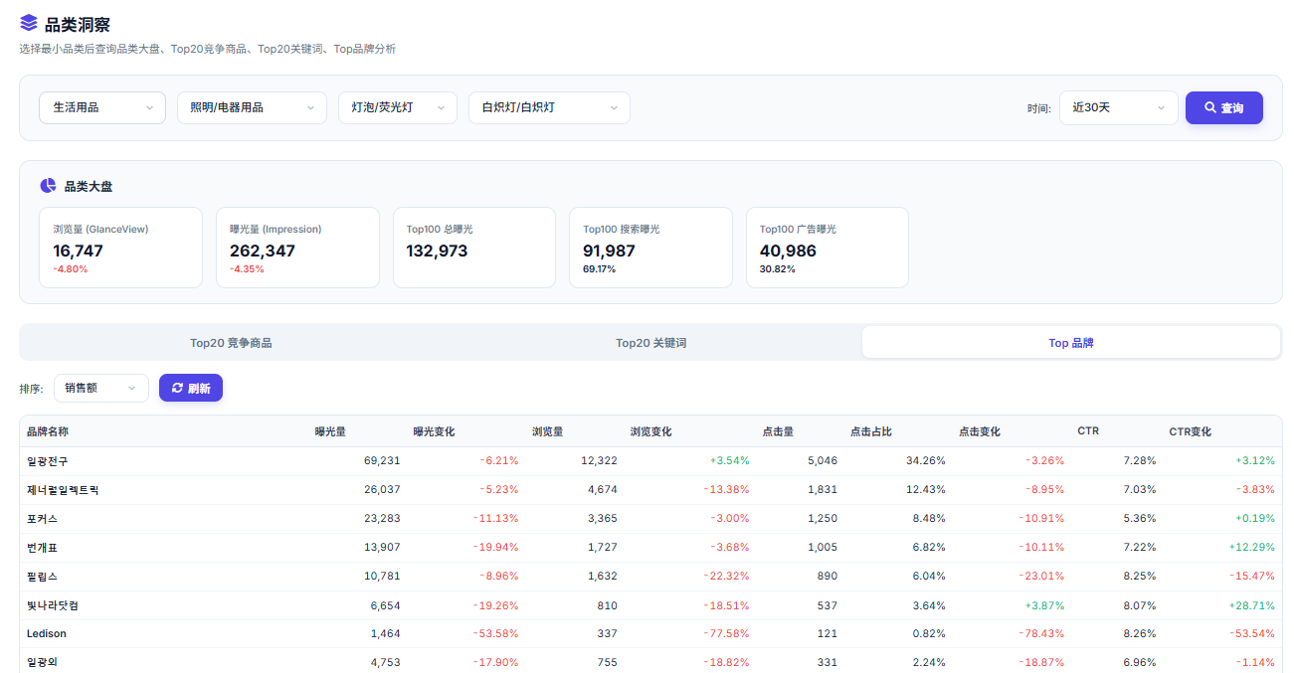
Task: Click the 30.82% ad exposure share
Action: click(777, 269)
